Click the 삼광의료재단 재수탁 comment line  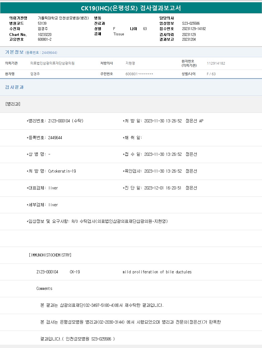102,305
